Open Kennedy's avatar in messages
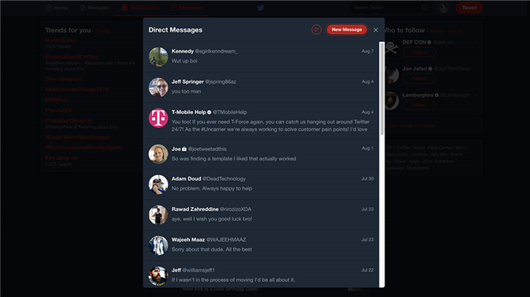This screenshot has height=297, width=530. click(x=158, y=57)
